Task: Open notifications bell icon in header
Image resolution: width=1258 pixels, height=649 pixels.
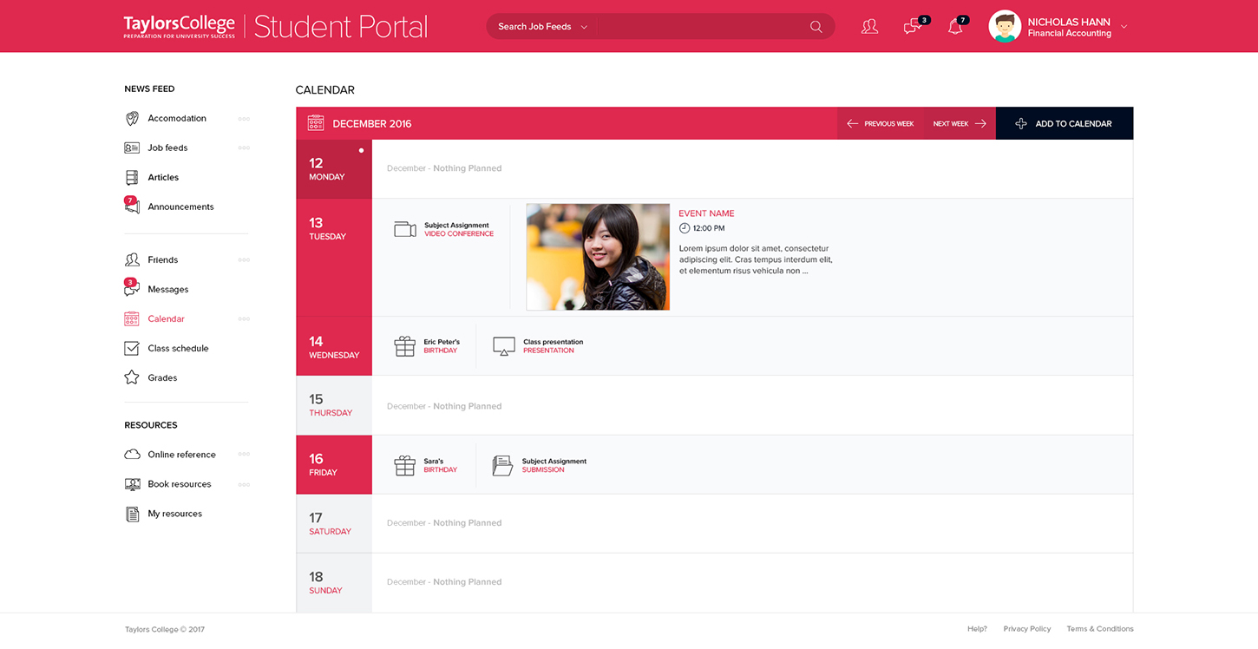Action: (955, 27)
